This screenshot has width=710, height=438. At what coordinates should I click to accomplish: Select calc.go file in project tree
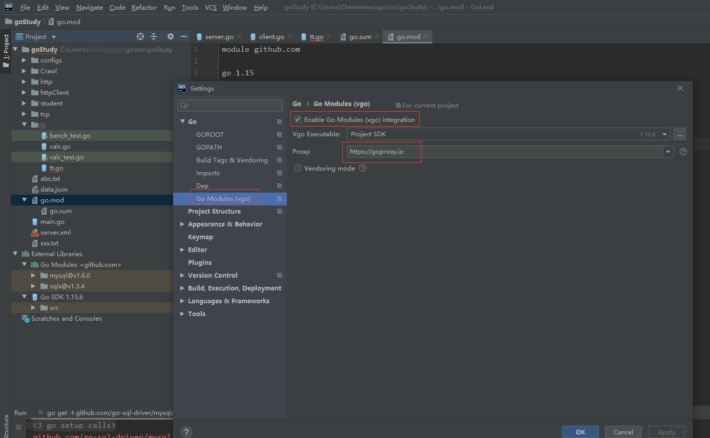[x=60, y=147]
